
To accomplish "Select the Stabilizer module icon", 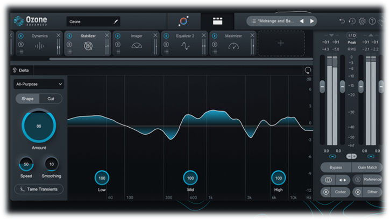I will click(x=88, y=46).
